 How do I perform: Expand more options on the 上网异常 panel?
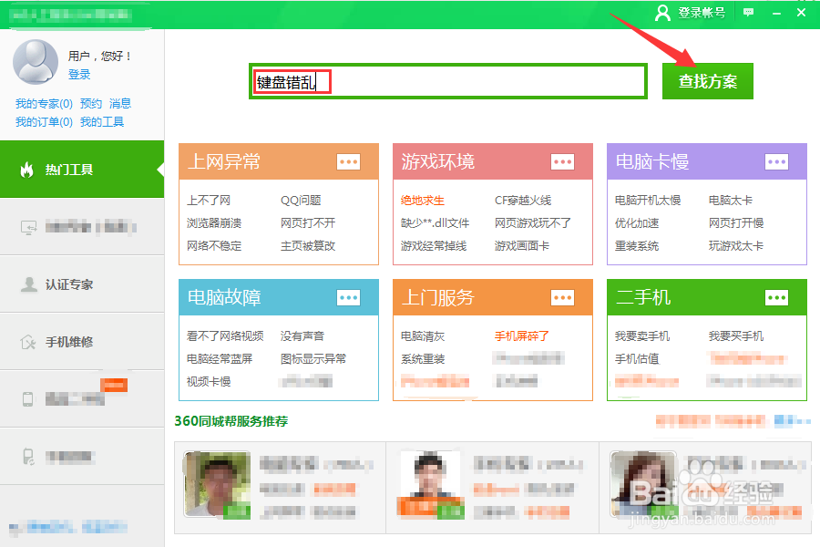pyautogui.click(x=349, y=161)
